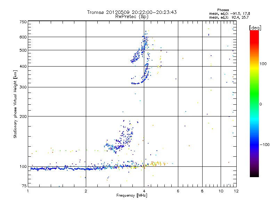Click the plot title 'Tromsø 20120509 20:22:00-20:23:43'

(132, 12)
